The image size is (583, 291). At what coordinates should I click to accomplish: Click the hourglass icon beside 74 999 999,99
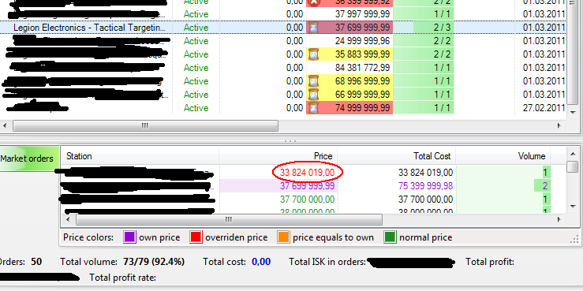[314, 108]
